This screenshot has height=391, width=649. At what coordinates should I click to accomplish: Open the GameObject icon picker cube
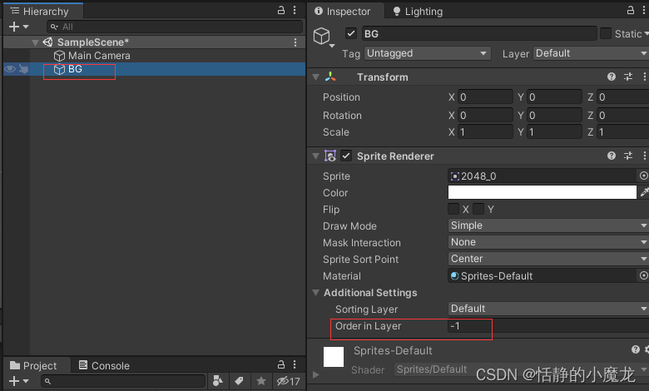coord(324,37)
